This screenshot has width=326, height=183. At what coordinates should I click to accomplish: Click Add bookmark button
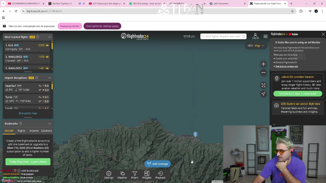[28, 171]
